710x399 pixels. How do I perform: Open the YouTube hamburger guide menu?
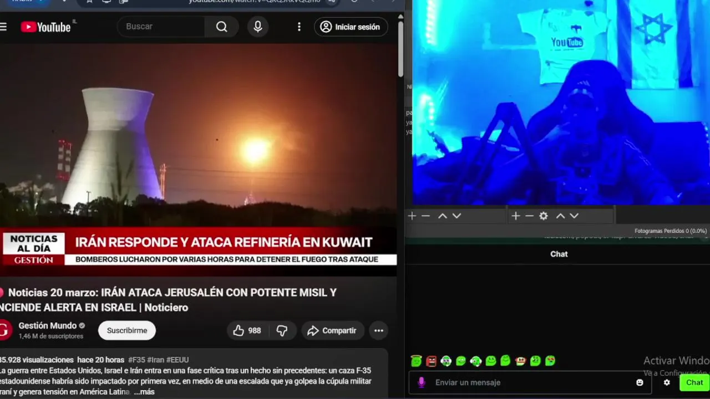3,27
